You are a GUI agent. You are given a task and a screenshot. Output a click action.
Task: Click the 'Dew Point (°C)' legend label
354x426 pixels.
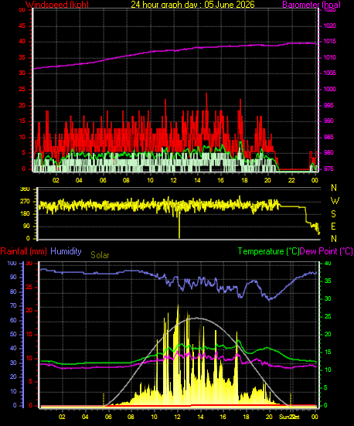pyautogui.click(x=326, y=251)
